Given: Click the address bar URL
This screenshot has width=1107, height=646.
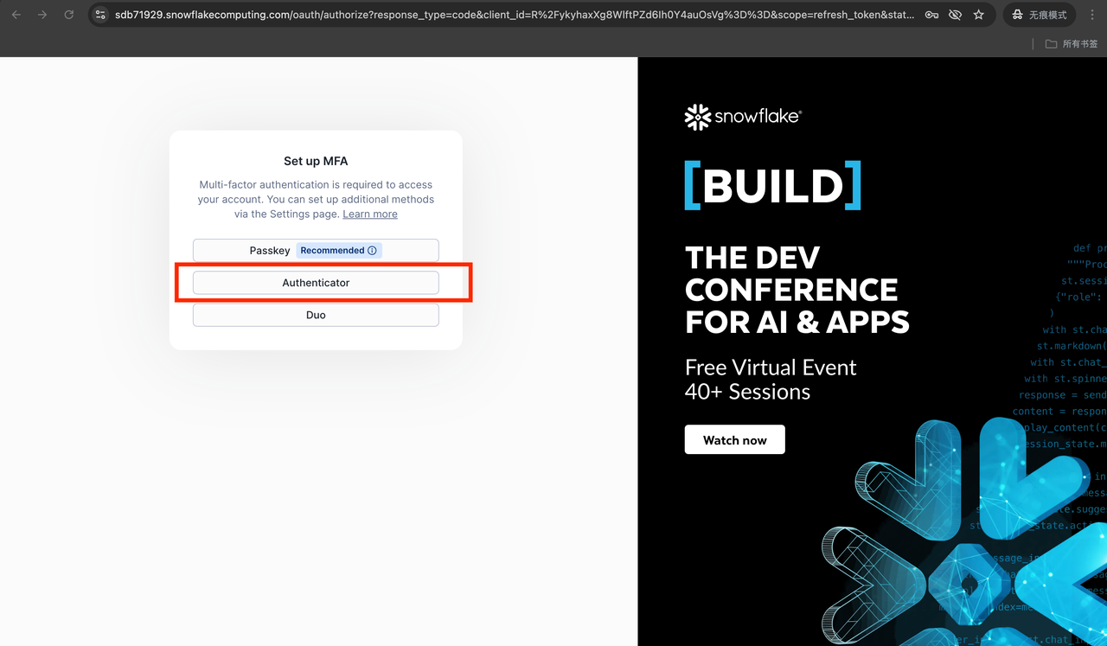Looking at the screenshot, I should point(514,15).
